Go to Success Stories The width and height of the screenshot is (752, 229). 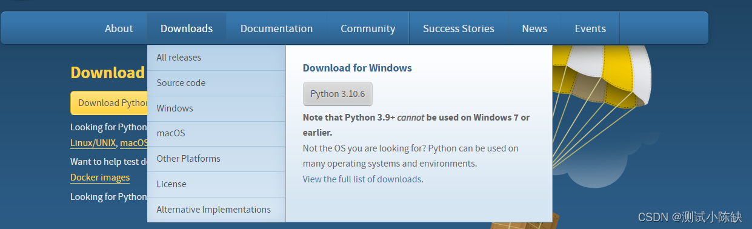(x=459, y=28)
